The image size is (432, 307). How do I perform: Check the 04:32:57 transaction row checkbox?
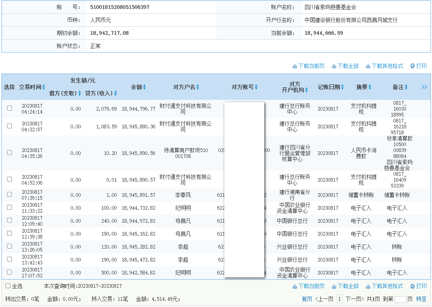pyautogui.click(x=9, y=126)
